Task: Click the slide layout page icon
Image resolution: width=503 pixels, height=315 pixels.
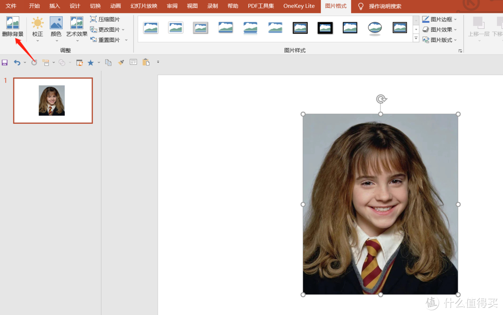Action: pyautogui.click(x=133, y=62)
